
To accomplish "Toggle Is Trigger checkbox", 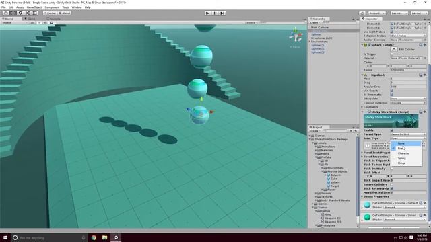I will tap(392, 54).
